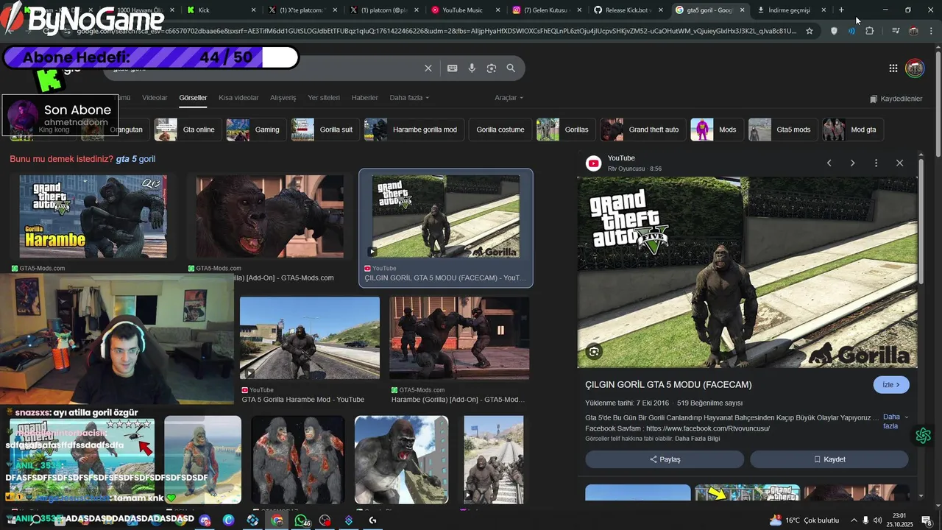Screen dimensions: 942x530
Task: Click the Kaydet save button
Action: 829,459
